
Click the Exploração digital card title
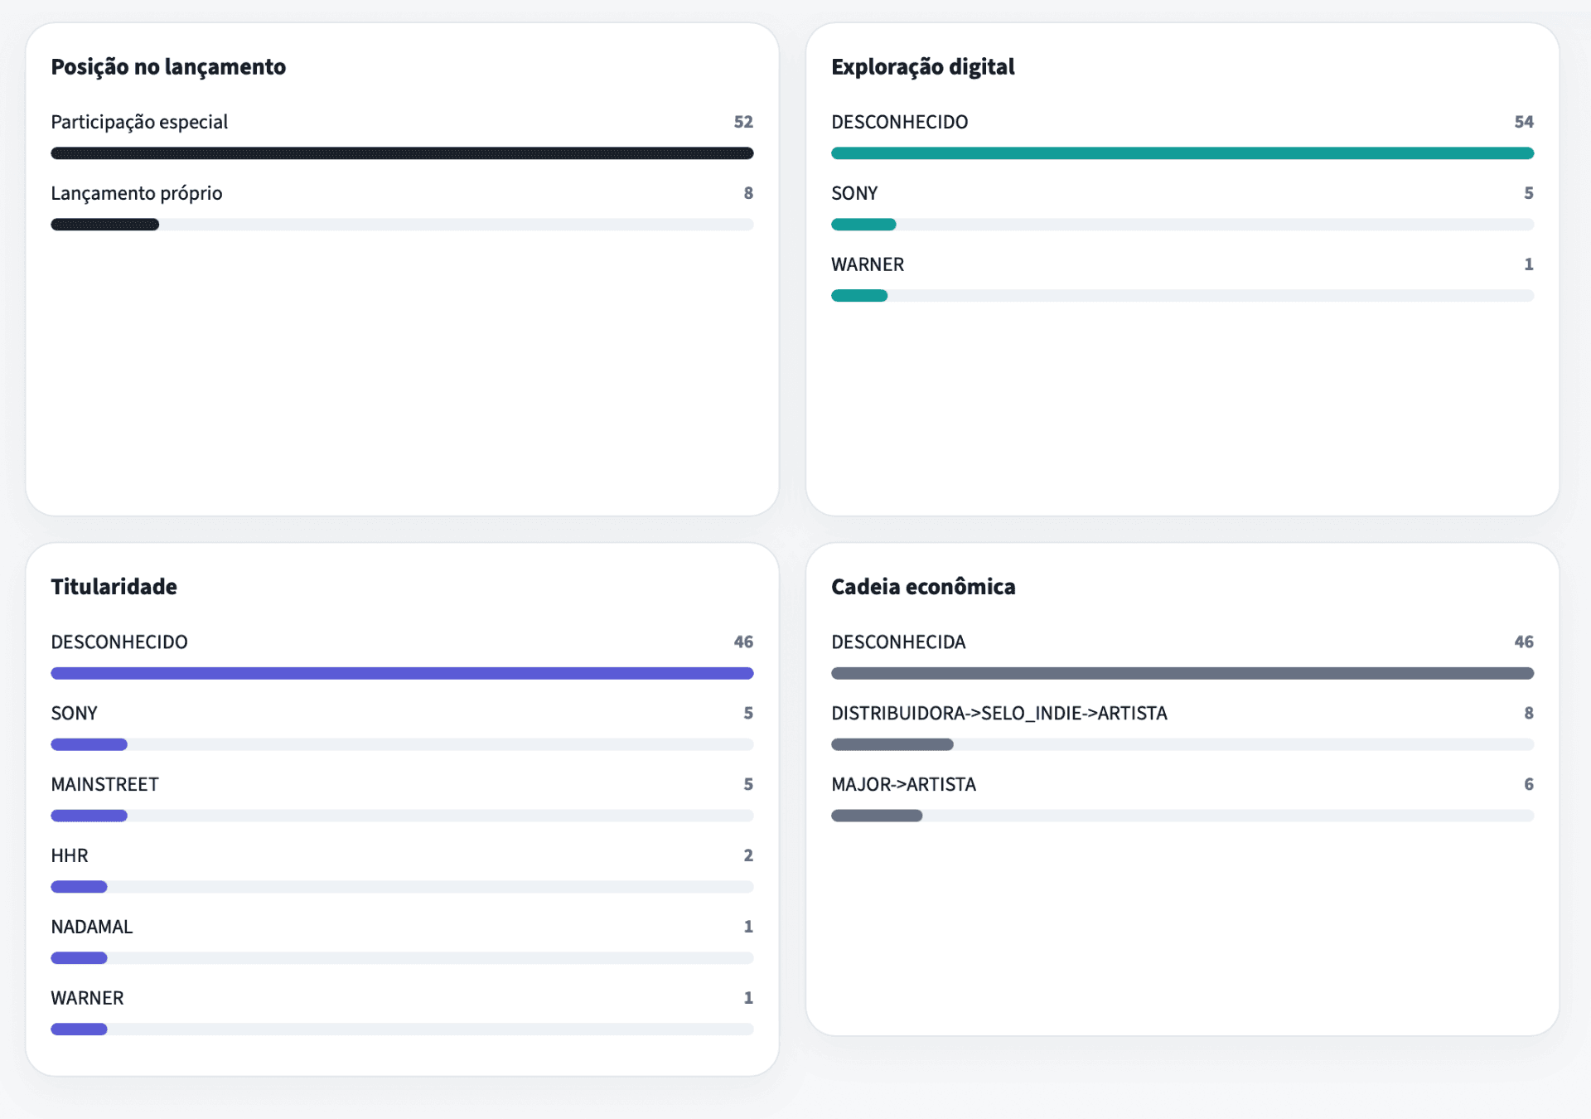tap(922, 66)
